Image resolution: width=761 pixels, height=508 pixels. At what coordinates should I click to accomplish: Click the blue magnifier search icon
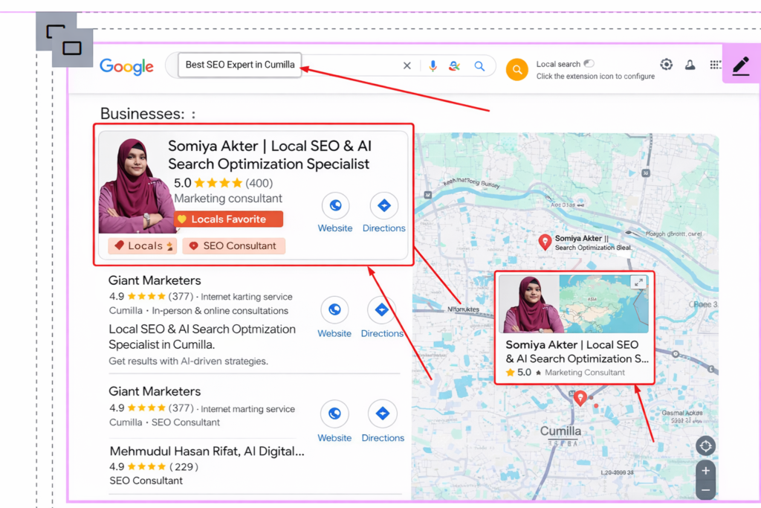(479, 66)
